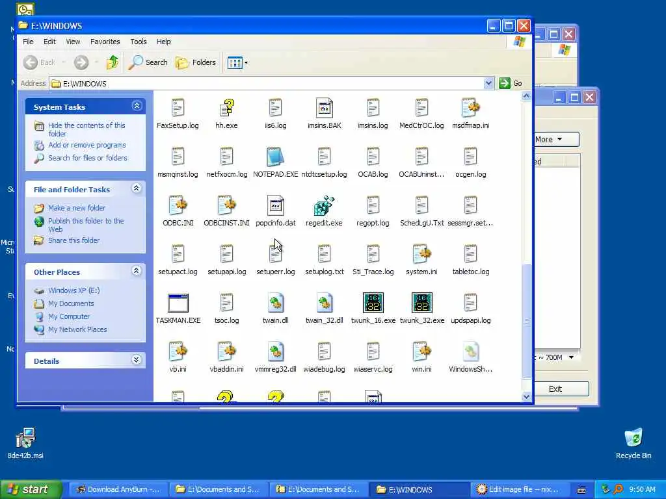666x499 pixels.
Task: Open the Recycle Bin desktop icon
Action: coord(633,443)
